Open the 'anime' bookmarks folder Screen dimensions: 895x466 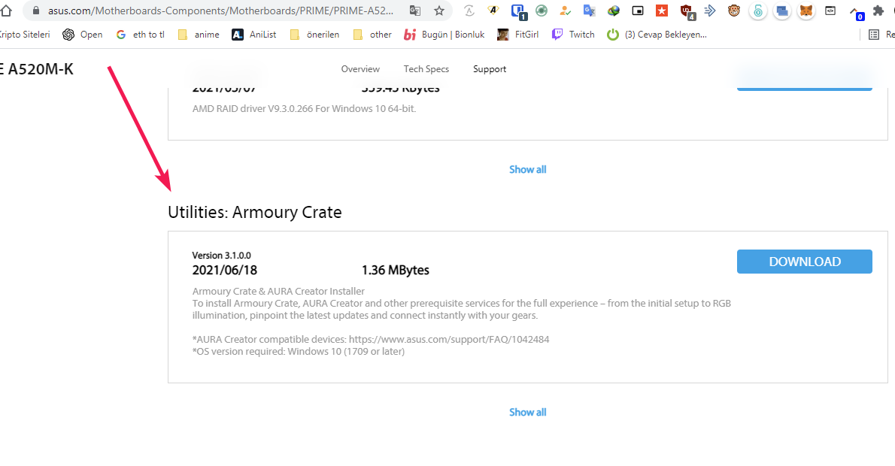(x=199, y=35)
